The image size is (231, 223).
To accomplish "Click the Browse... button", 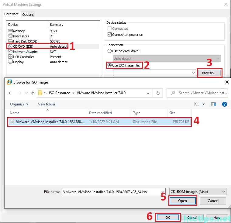I will pos(209,73).
